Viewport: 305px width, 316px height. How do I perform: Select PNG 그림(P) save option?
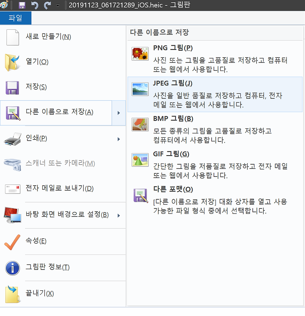point(215,59)
